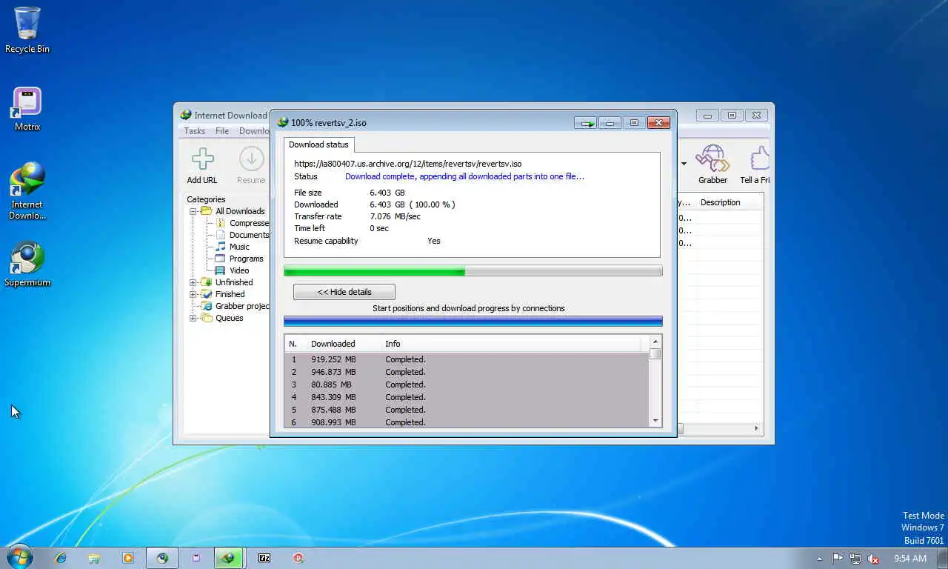Select the All Downloads folder label

[240, 211]
